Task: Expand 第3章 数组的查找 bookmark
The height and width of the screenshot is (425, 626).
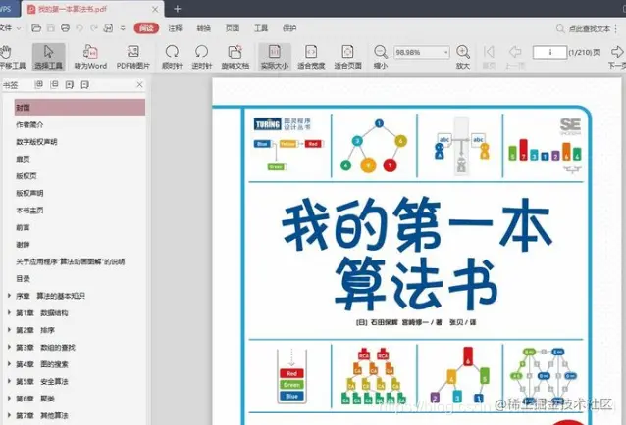Action: point(9,347)
